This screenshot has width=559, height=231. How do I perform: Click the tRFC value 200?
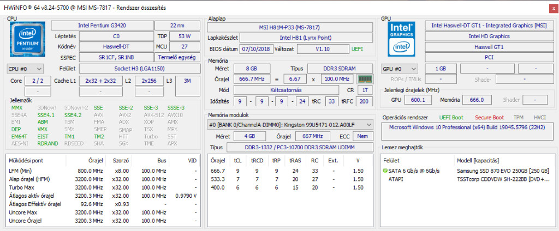[x=364, y=101]
